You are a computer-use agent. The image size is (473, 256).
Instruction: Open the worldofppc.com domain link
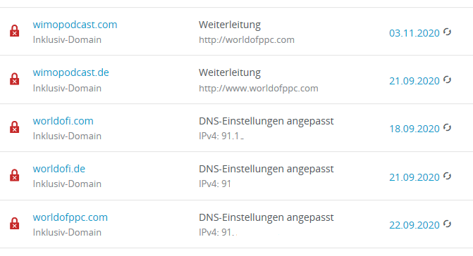coord(70,217)
